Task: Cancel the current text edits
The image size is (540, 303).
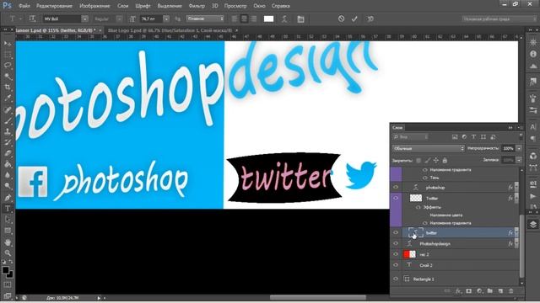Action: pos(341,19)
